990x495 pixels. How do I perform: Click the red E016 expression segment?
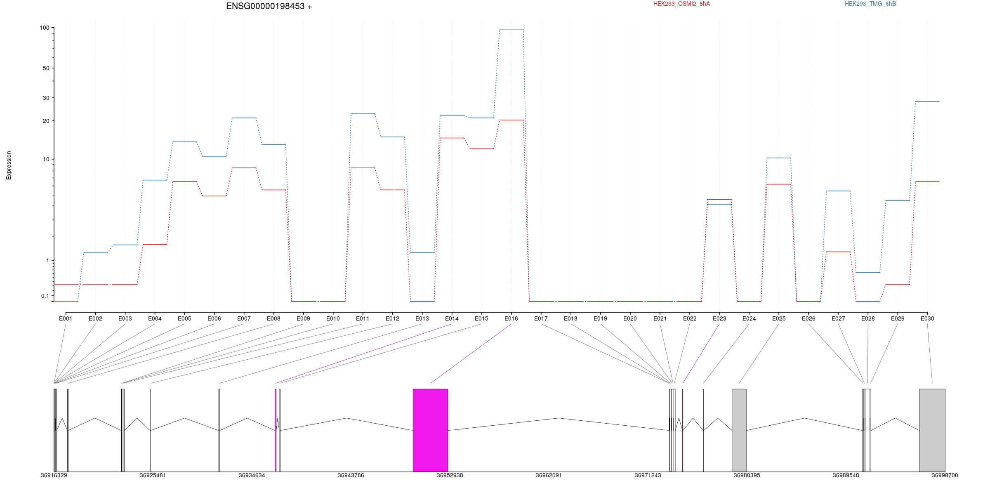(x=511, y=120)
